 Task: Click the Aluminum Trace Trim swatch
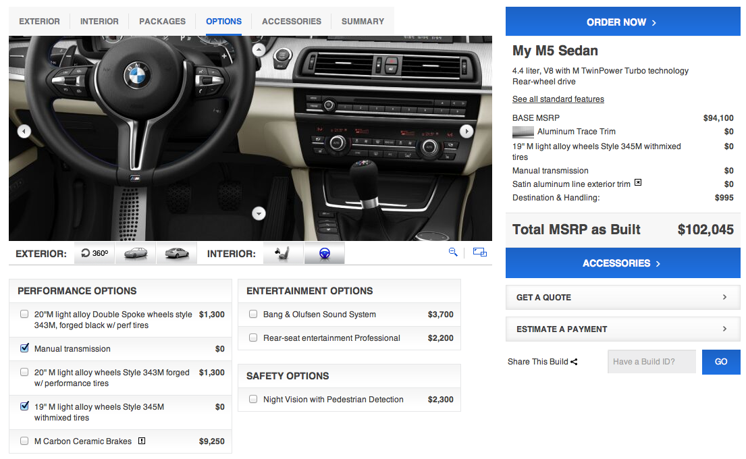(523, 132)
